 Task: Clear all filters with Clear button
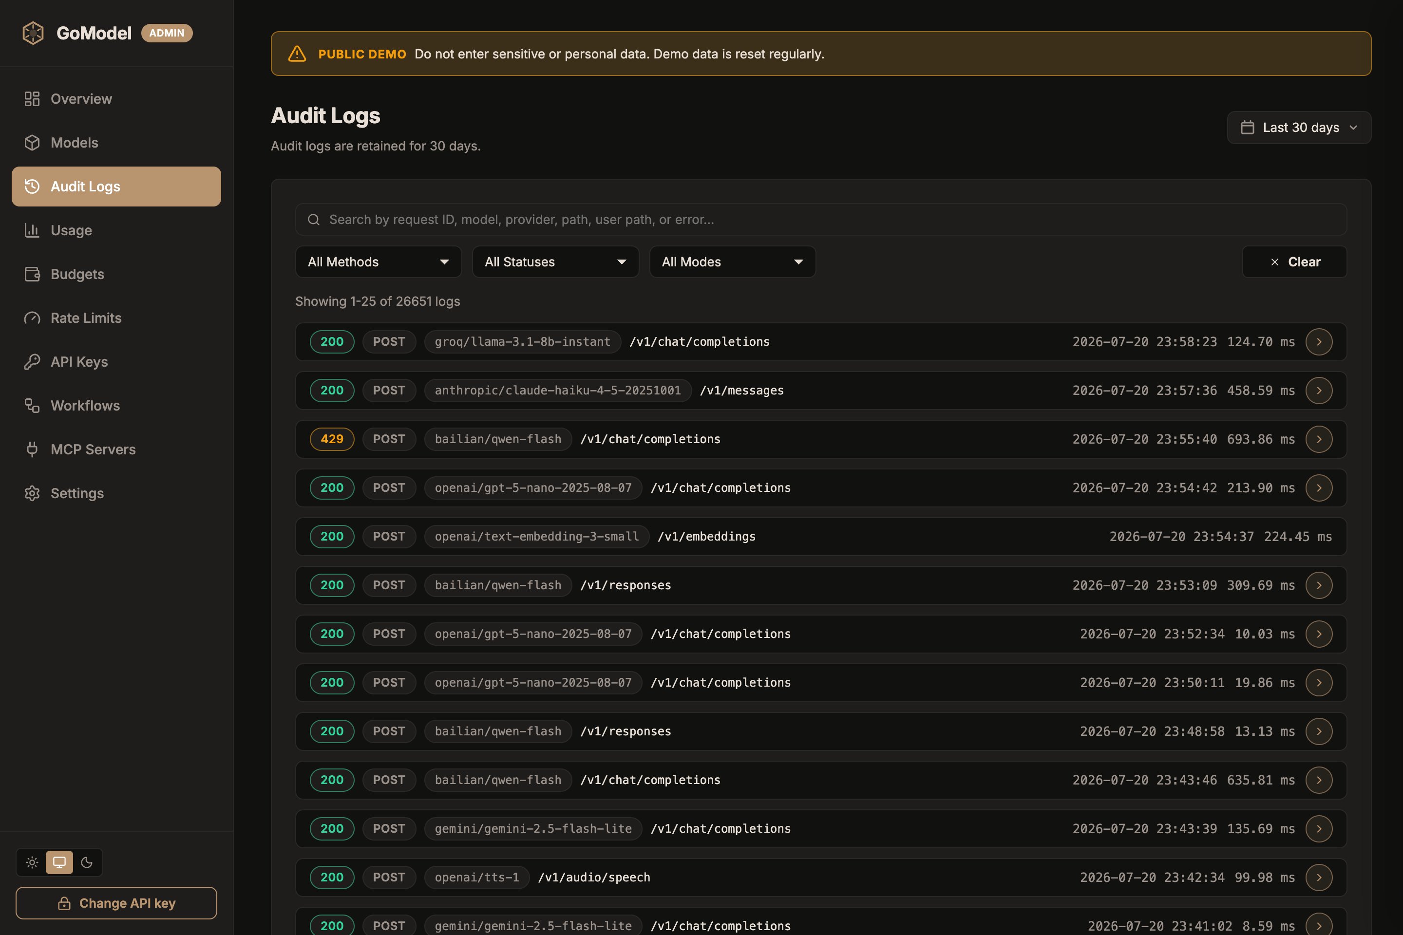(x=1294, y=262)
